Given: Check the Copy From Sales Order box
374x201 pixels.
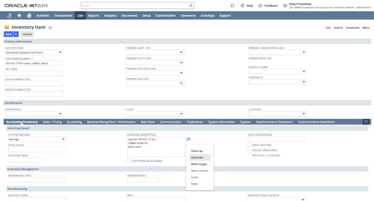Looking at the screenshot, I should click(129, 160).
